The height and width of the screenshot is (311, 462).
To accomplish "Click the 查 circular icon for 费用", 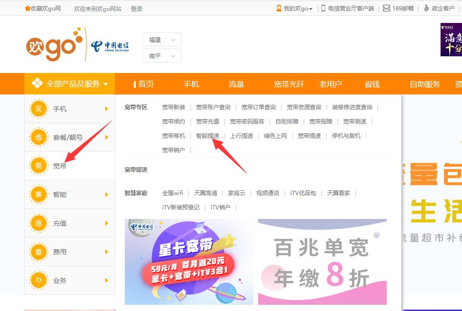I will pos(39,252).
